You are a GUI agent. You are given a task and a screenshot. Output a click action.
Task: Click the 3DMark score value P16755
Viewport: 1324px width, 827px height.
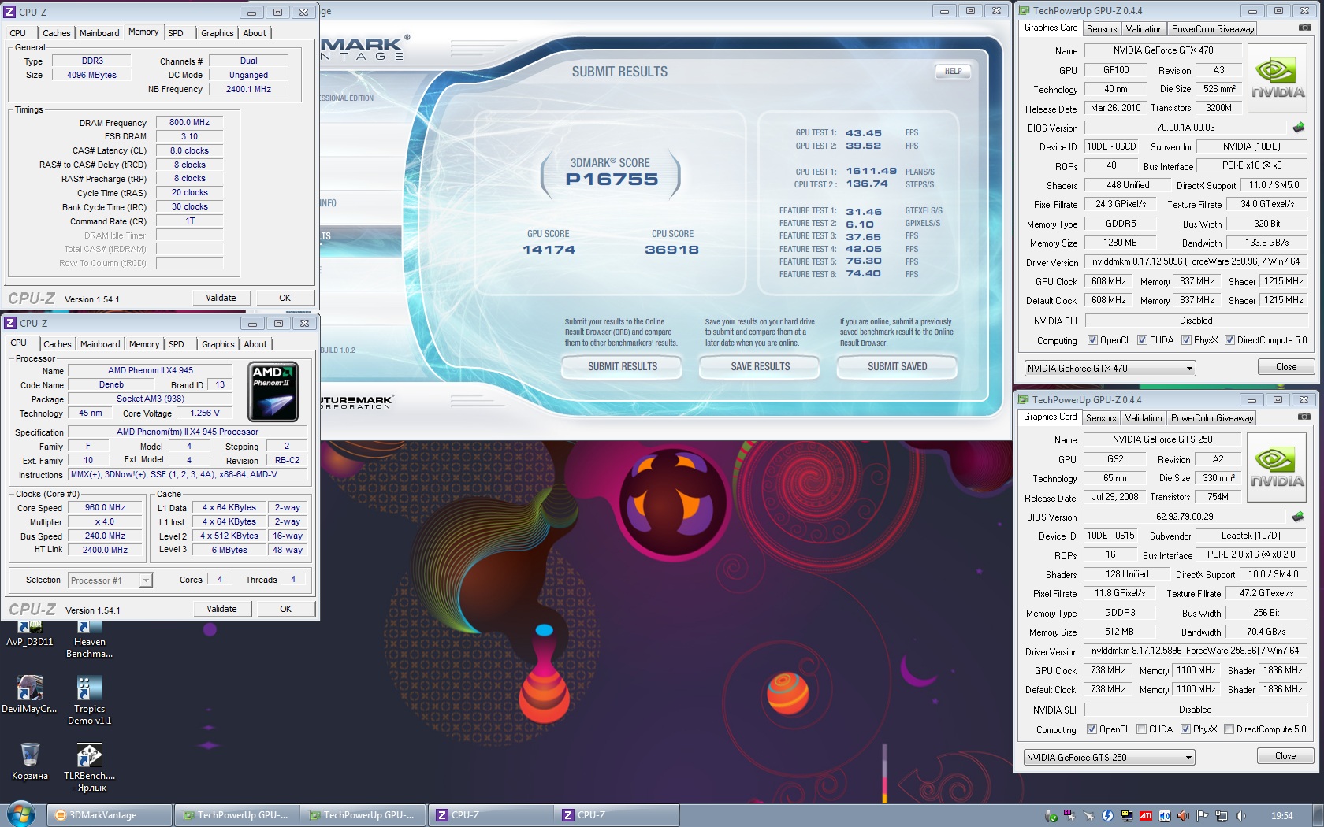click(612, 180)
